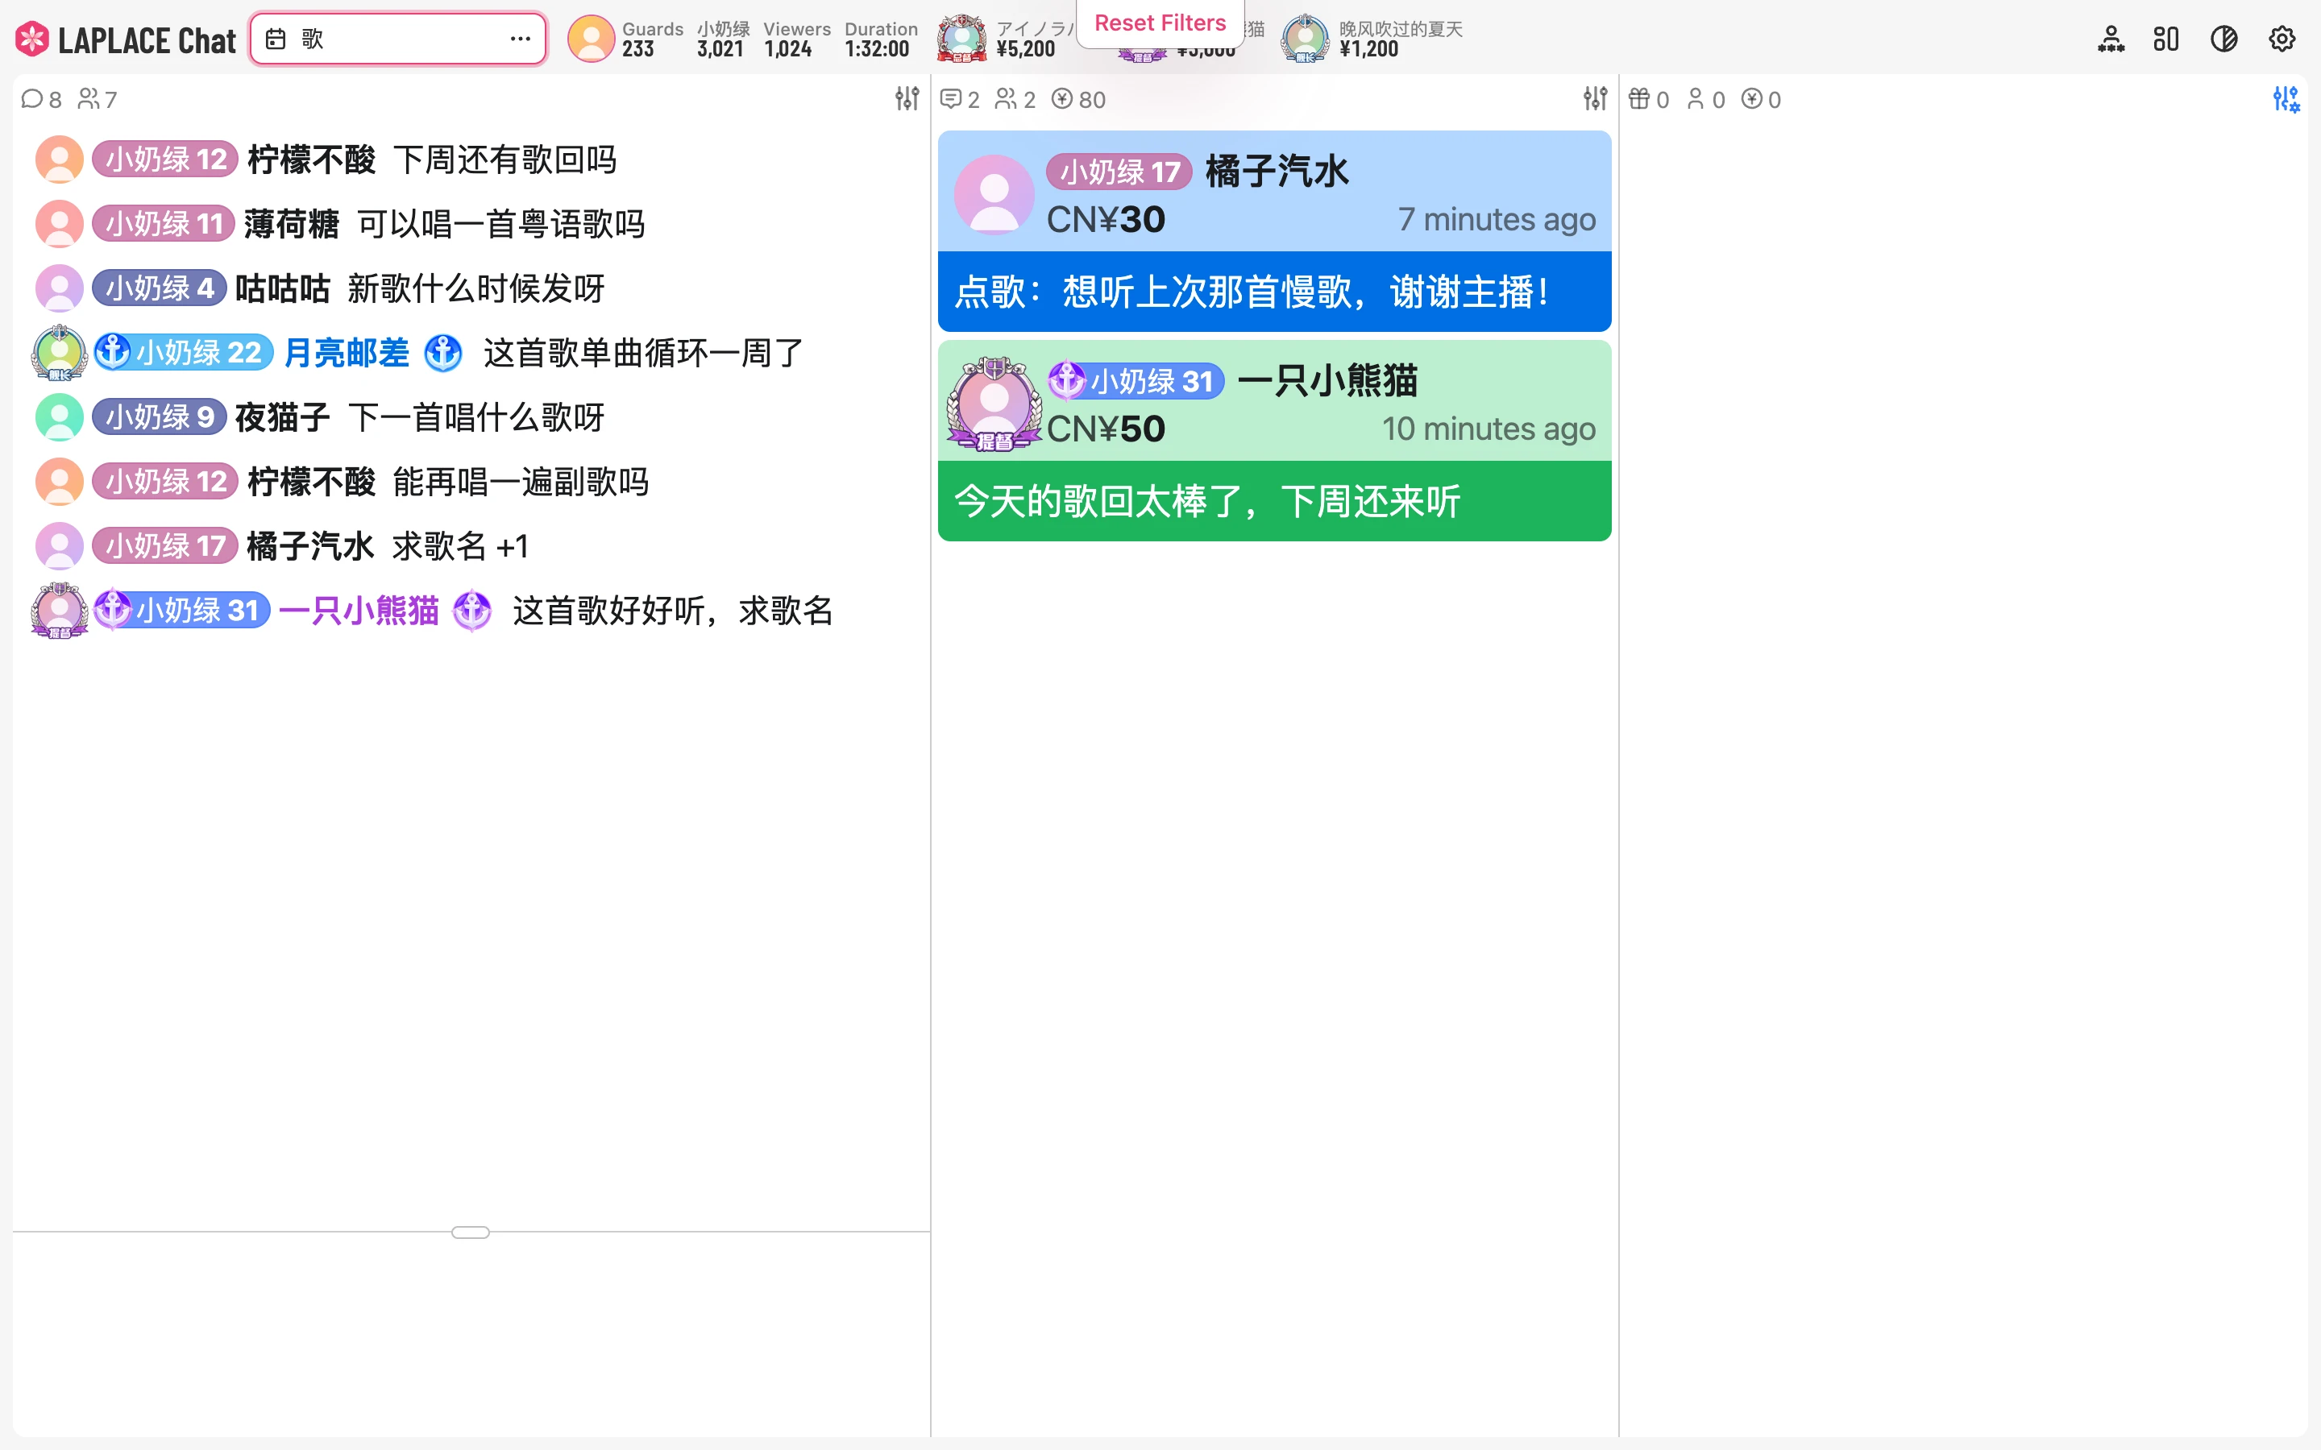
Task: Click the chat message count bubble icon
Action: [31, 99]
